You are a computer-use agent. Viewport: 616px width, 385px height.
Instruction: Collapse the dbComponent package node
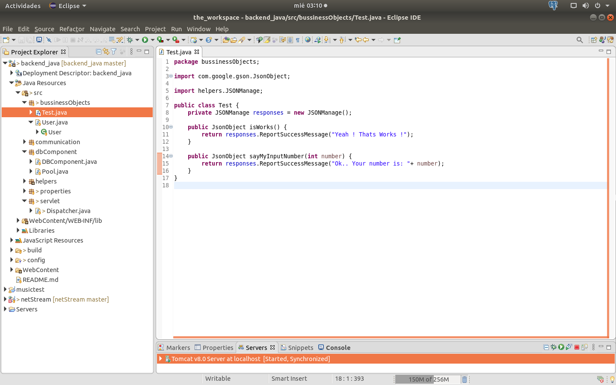pos(24,152)
